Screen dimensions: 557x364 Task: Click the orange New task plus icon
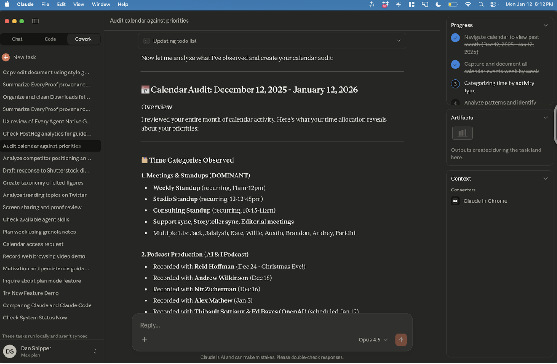pos(5,57)
